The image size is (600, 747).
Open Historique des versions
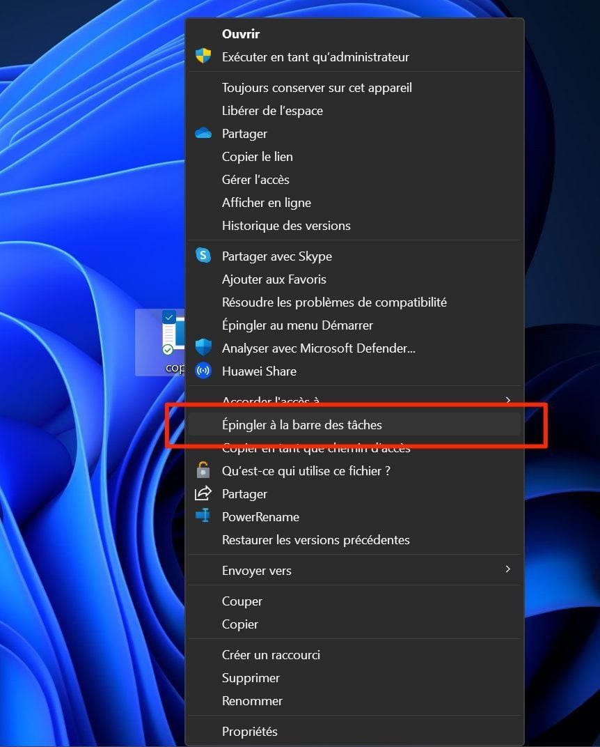(x=354, y=225)
